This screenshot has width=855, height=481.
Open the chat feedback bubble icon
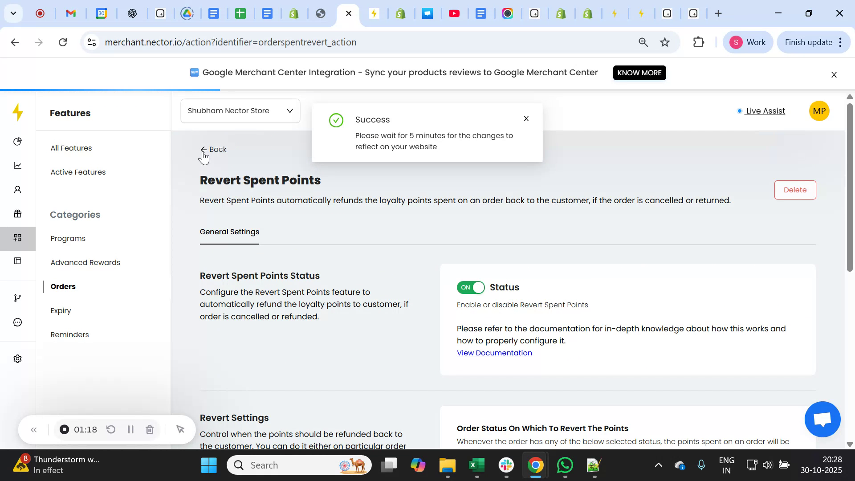click(17, 322)
